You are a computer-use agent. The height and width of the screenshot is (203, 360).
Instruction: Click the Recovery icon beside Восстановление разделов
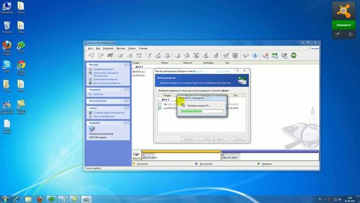coord(91,83)
